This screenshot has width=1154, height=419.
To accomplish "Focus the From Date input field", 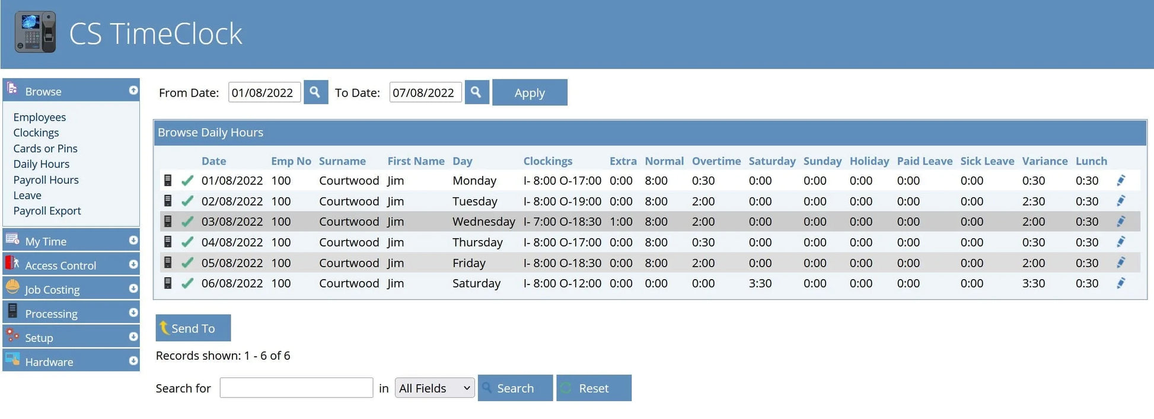I will 264,92.
